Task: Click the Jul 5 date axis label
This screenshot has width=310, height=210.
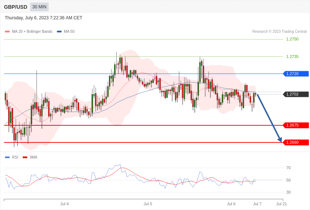Action: tap(148, 204)
